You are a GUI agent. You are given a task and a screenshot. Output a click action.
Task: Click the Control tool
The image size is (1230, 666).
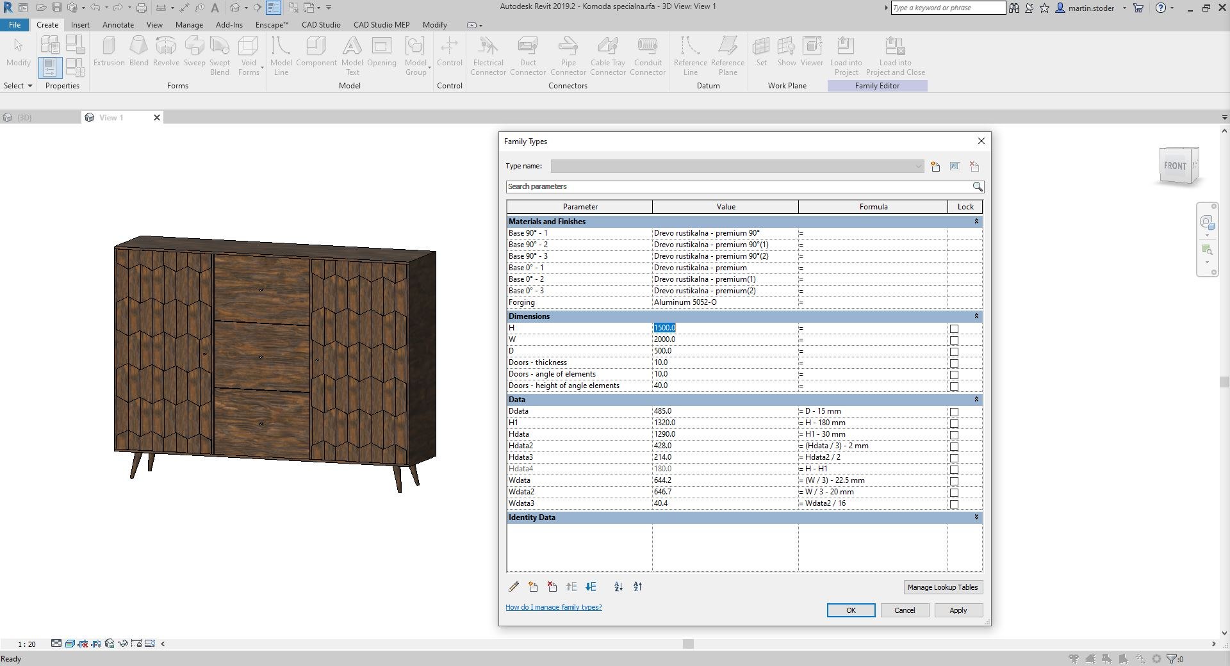coord(450,51)
